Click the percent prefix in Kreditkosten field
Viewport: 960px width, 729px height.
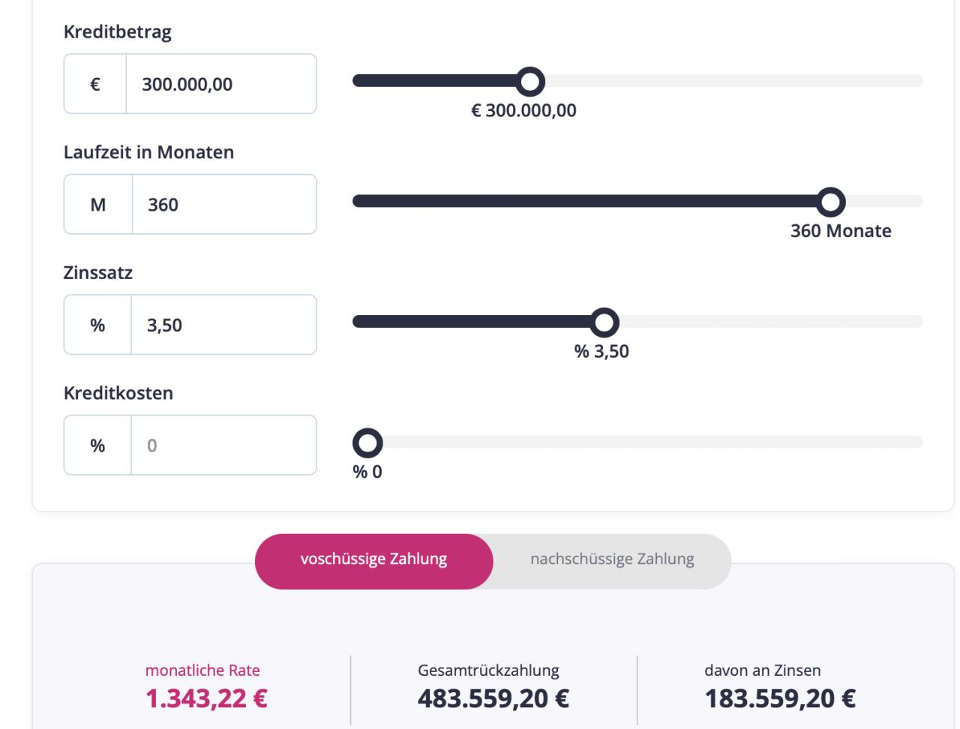pos(97,445)
